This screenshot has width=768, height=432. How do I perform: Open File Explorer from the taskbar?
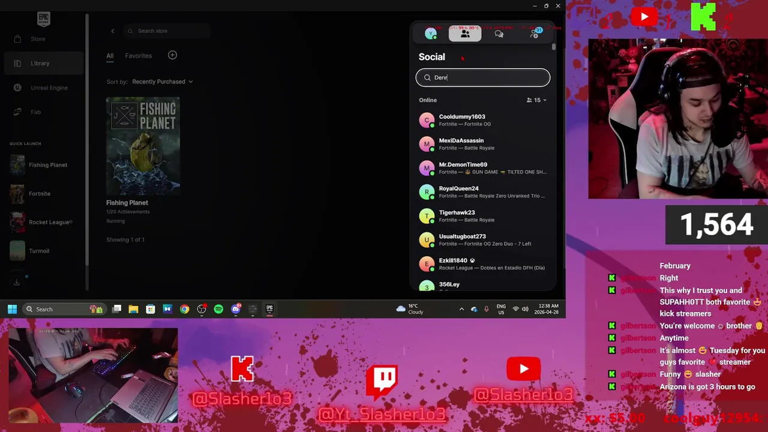pyautogui.click(x=133, y=309)
